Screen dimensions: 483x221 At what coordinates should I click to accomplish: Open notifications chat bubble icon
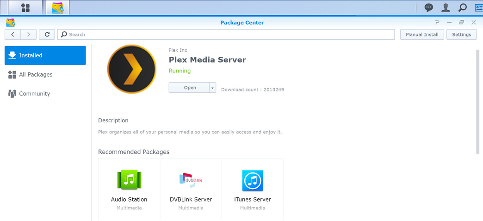pyautogui.click(x=429, y=8)
